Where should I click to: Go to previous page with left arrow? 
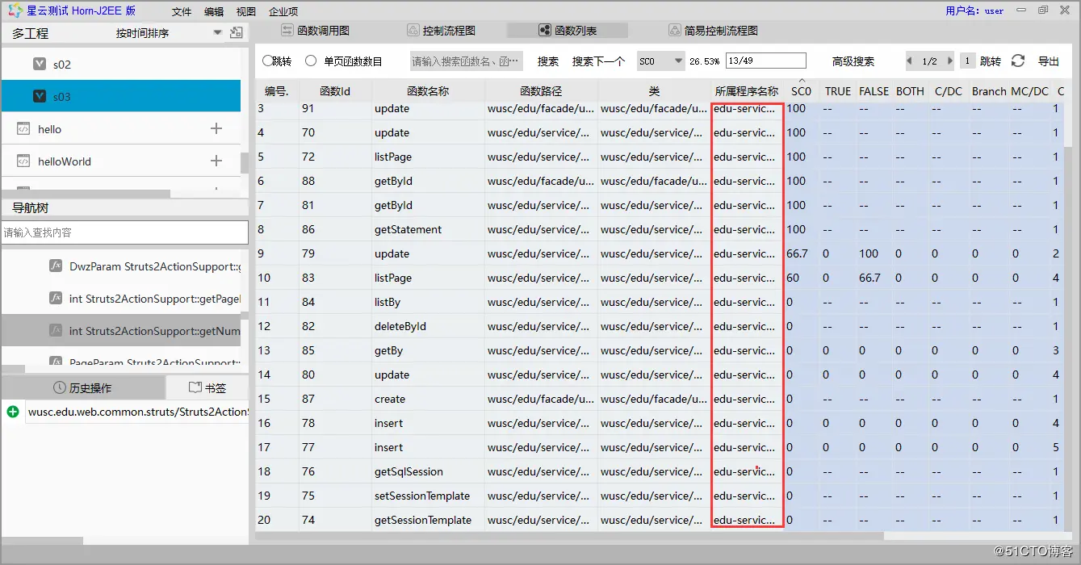910,61
